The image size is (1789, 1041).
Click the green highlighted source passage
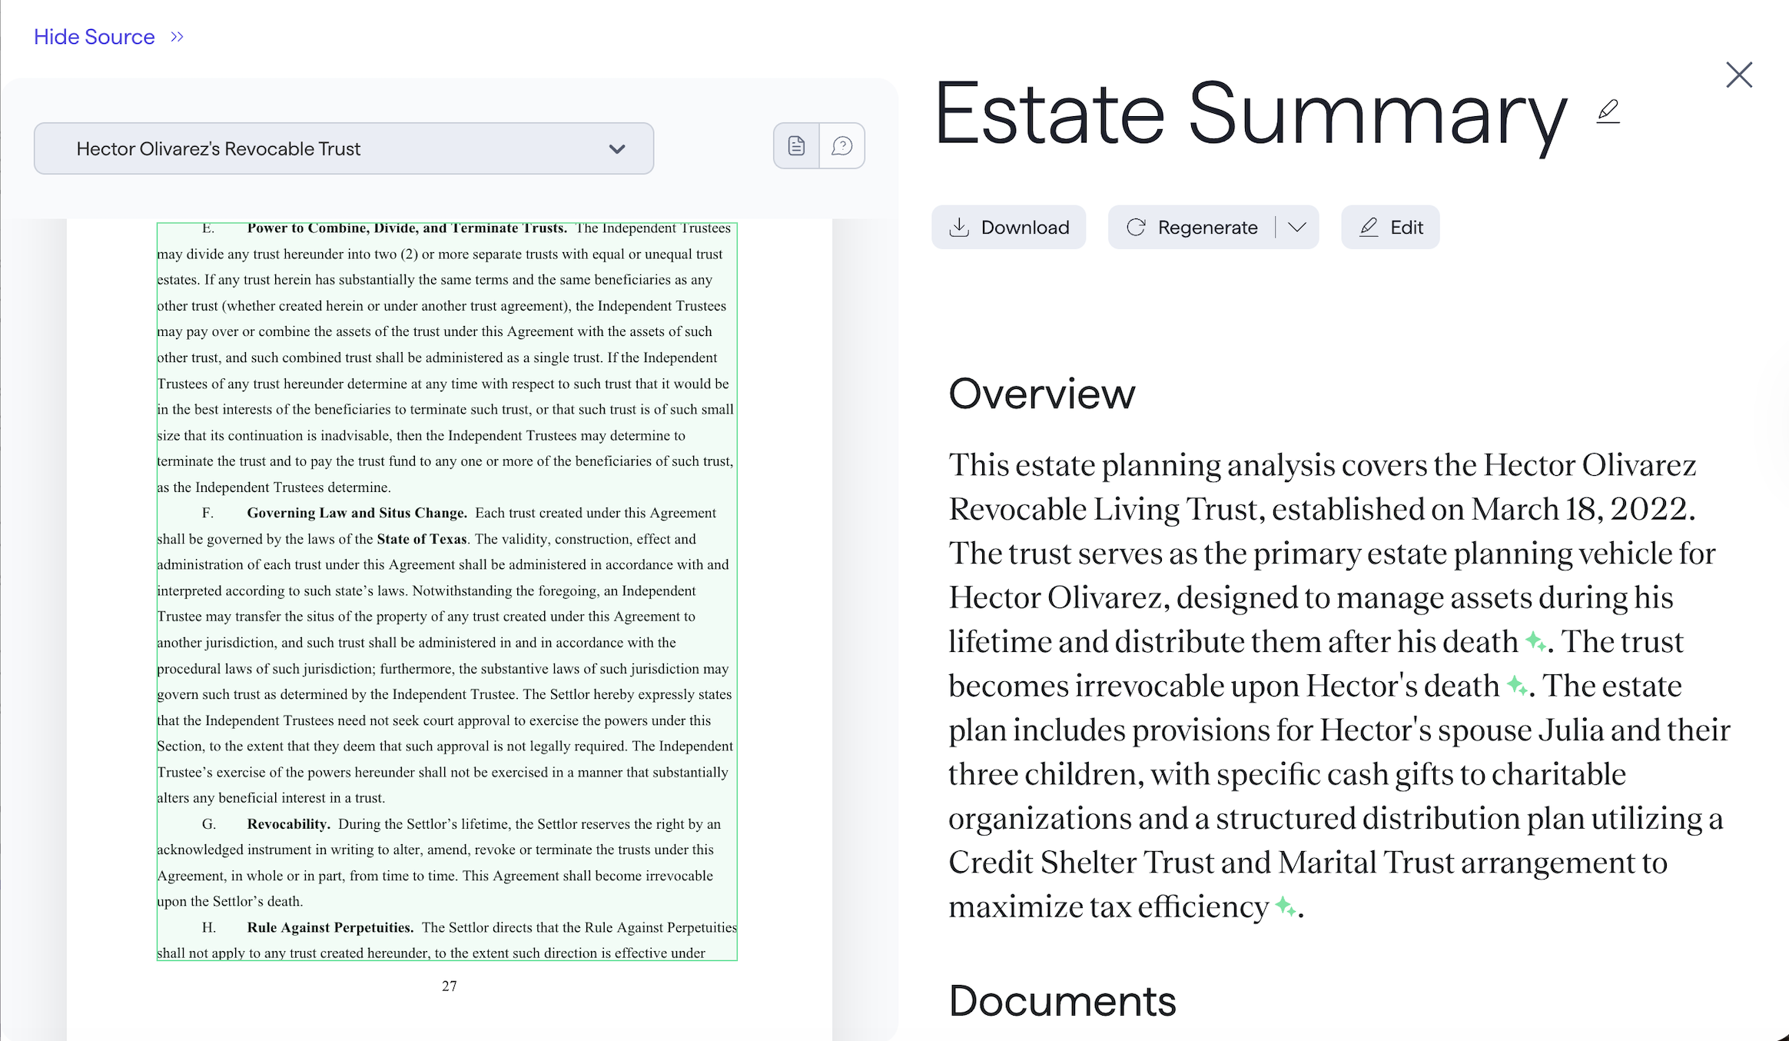pos(446,590)
